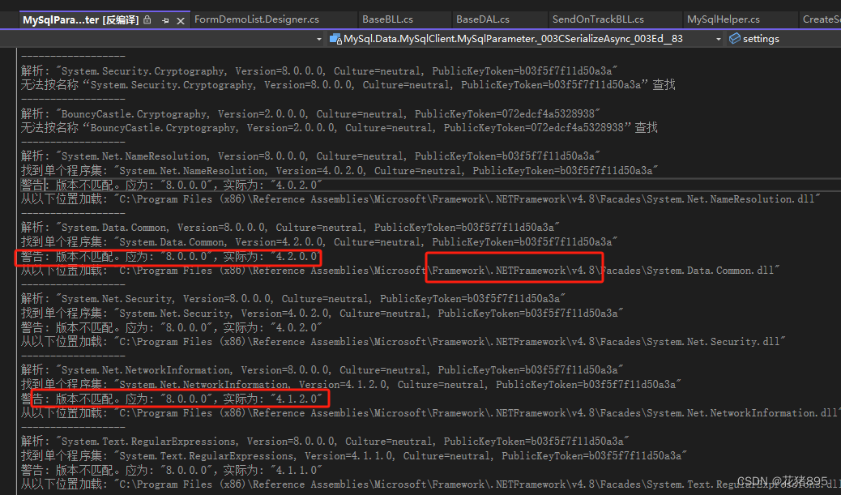Click the CSDN watermark text

click(782, 480)
